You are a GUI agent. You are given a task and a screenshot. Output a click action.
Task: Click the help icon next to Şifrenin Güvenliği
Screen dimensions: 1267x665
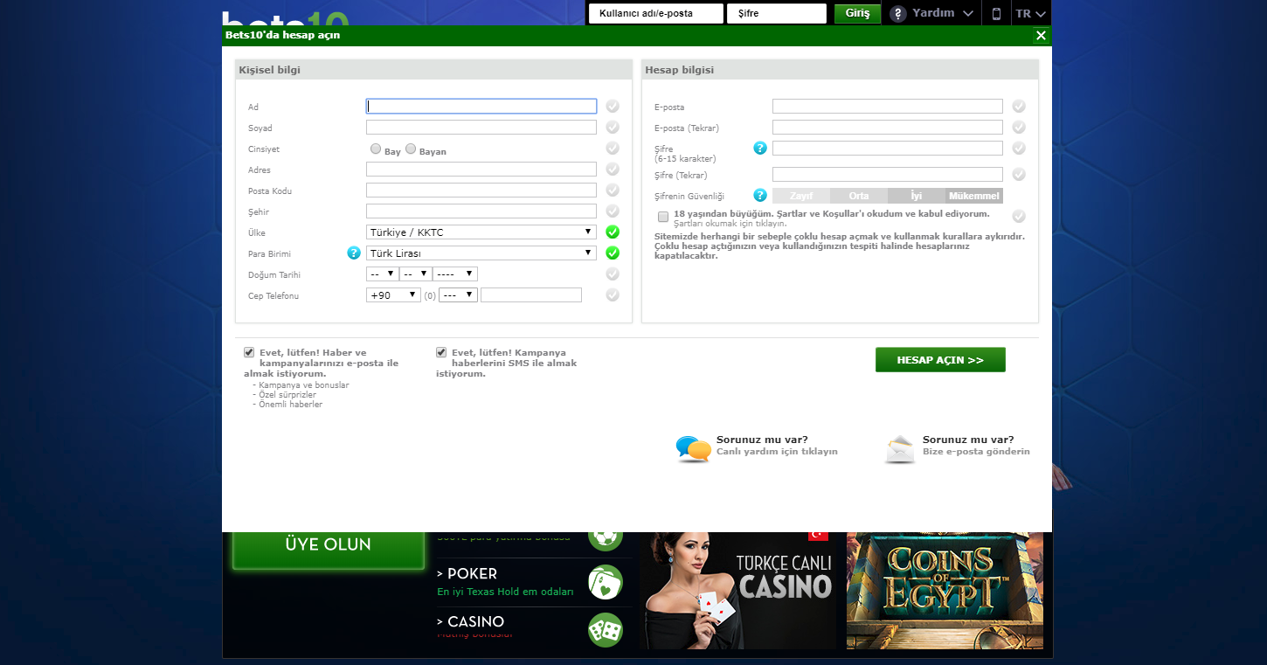[760, 196]
